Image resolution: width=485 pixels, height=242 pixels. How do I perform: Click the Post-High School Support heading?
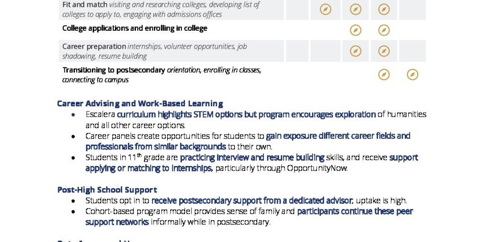(107, 190)
